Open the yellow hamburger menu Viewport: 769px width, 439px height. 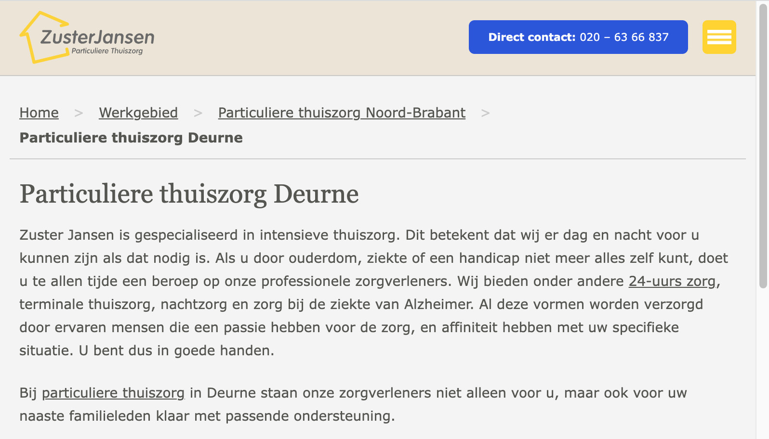click(719, 37)
